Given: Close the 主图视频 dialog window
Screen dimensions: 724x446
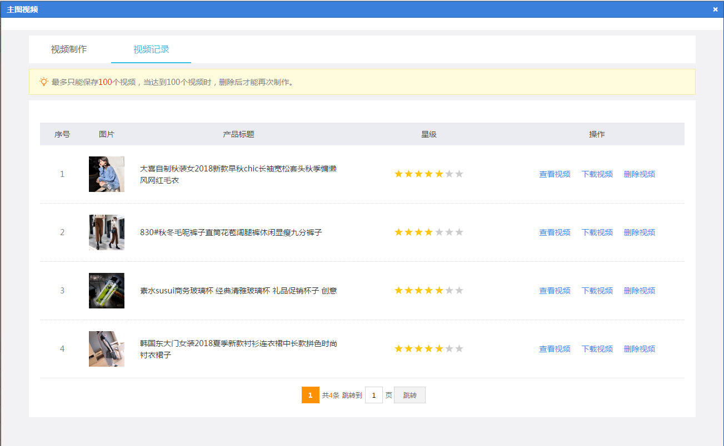Looking at the screenshot, I should point(715,9).
